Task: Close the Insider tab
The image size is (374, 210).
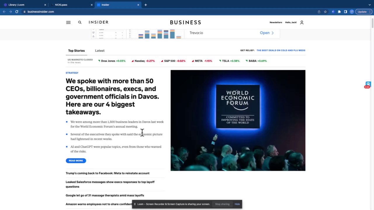Action: (138, 5)
